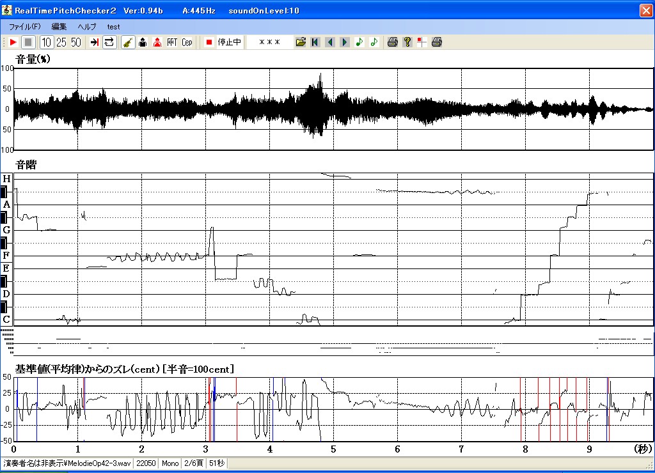This screenshot has width=655, height=473.
Task: Click the G note key label
Action: (6, 229)
